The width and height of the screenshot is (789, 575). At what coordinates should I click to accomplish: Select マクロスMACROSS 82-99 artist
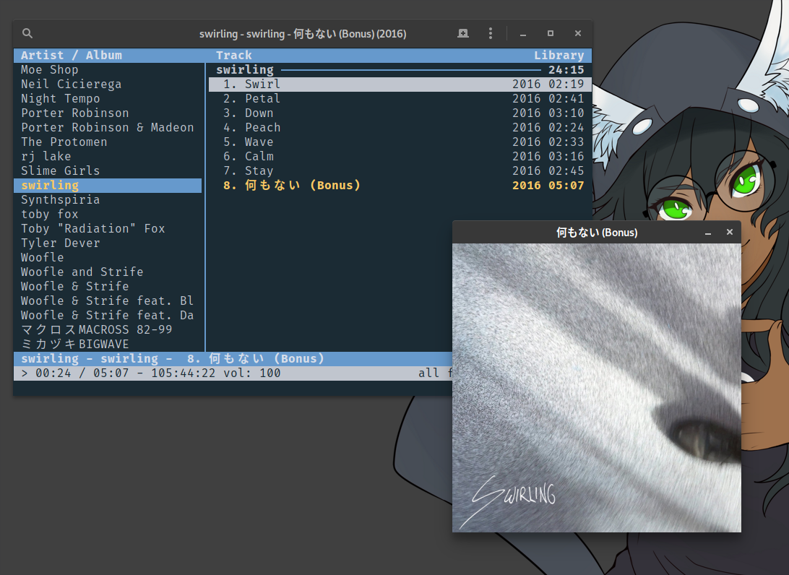(x=97, y=329)
